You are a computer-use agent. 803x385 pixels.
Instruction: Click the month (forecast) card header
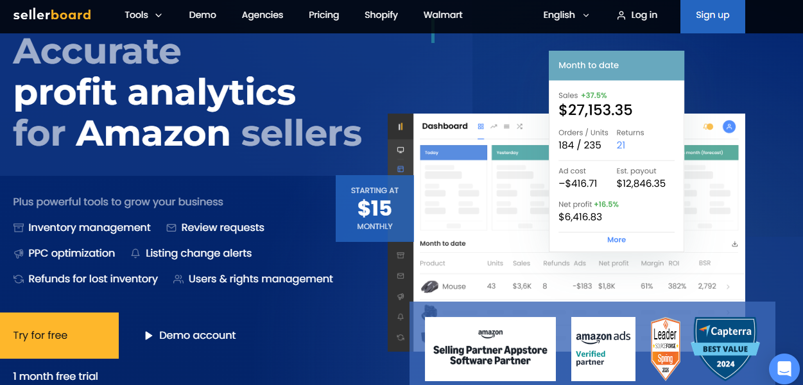(711, 153)
